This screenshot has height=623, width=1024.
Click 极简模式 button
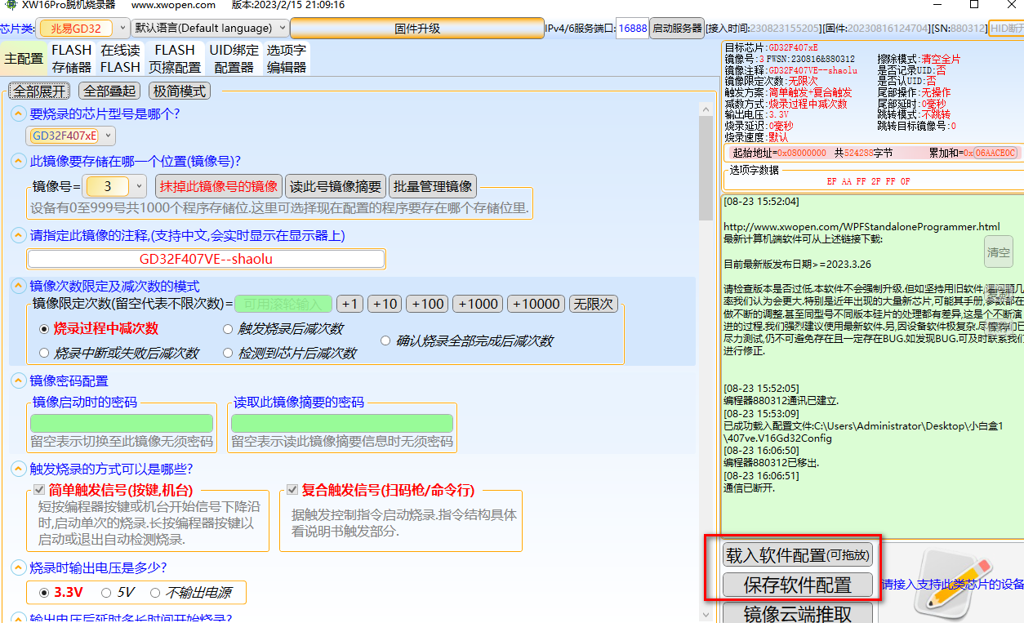pyautogui.click(x=180, y=91)
